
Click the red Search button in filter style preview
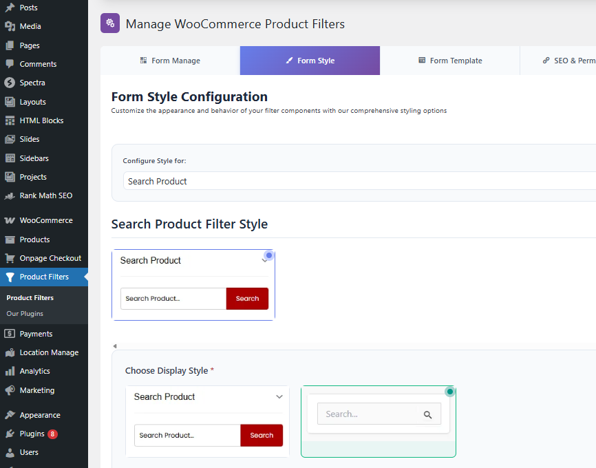(247, 299)
